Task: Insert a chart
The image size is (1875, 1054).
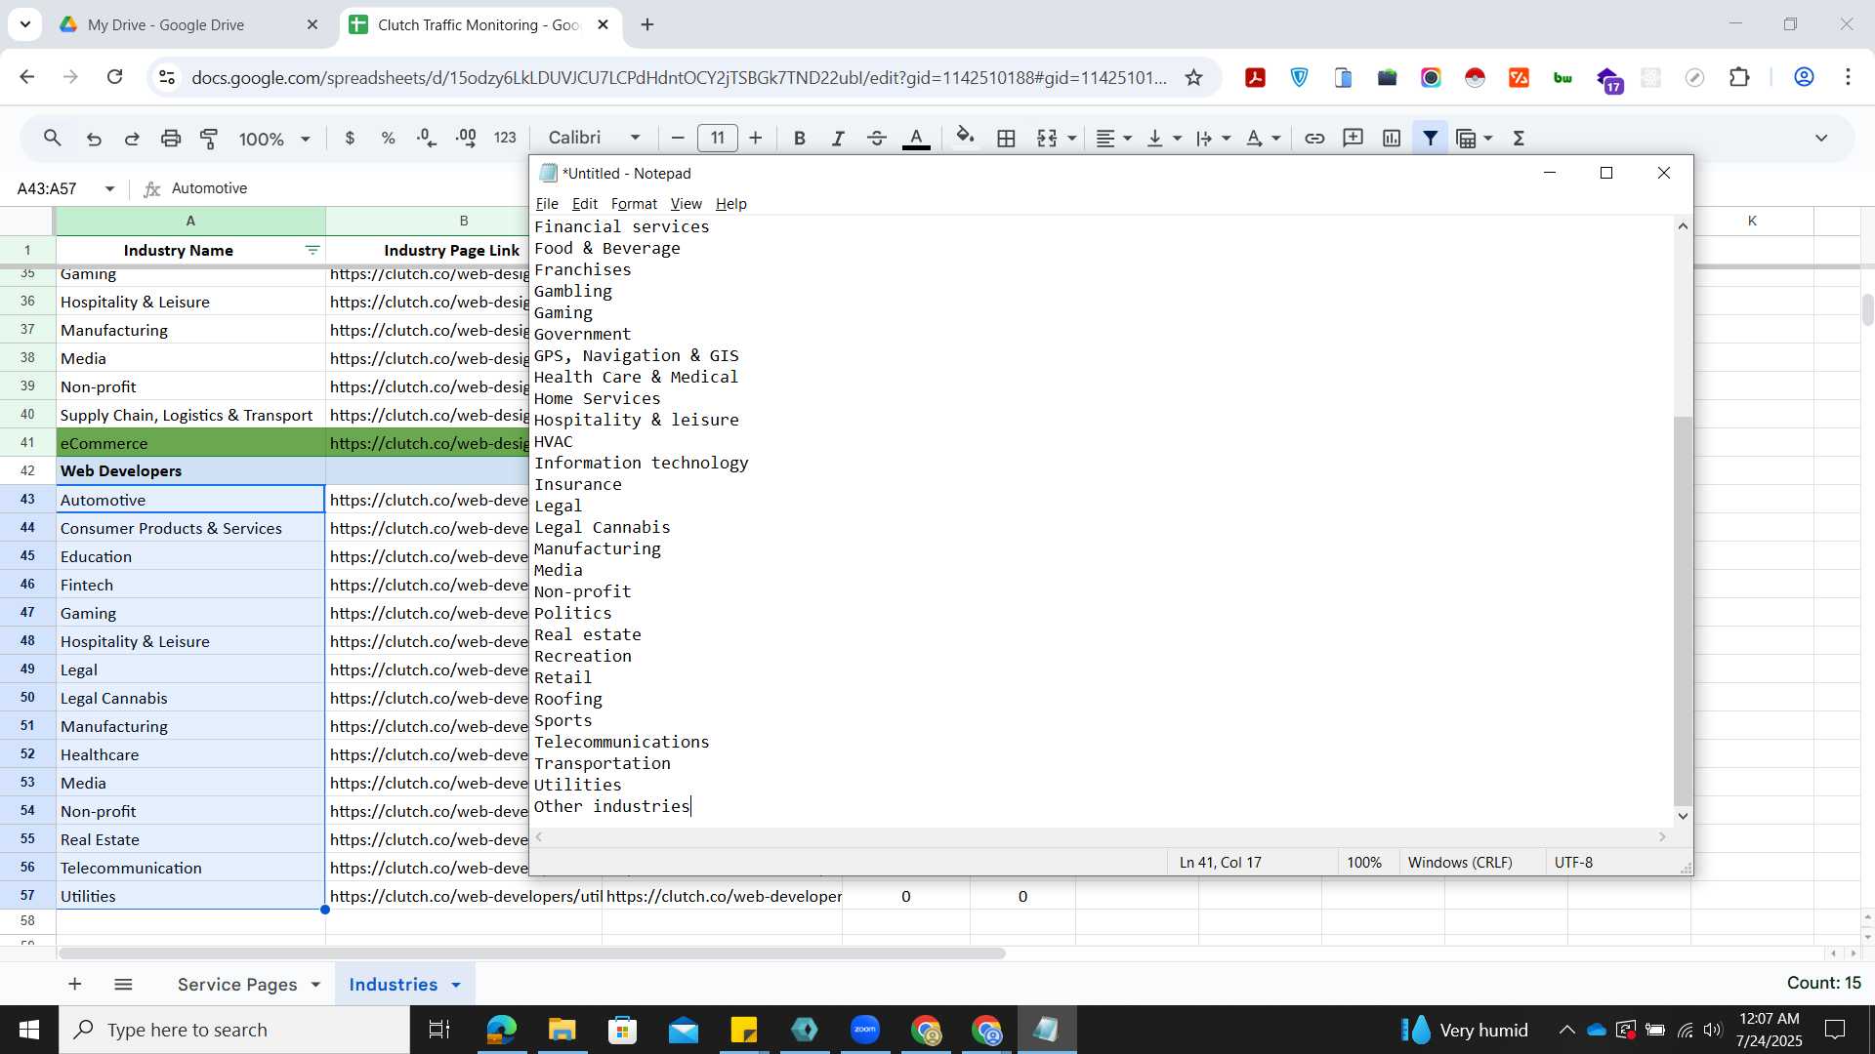Action: (1392, 139)
